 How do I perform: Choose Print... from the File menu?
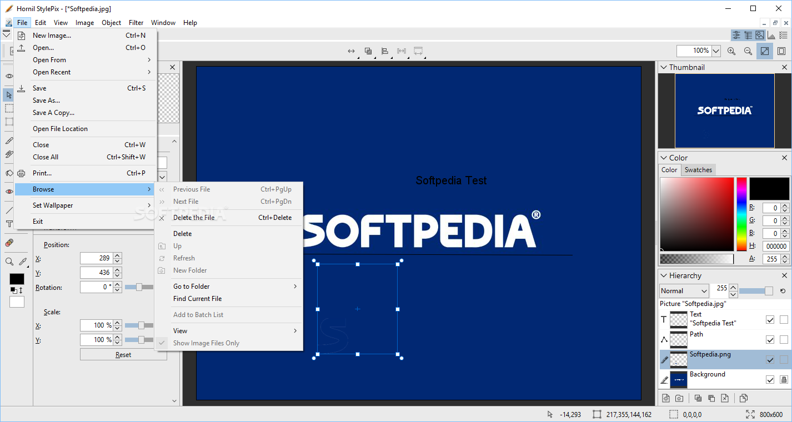point(86,173)
